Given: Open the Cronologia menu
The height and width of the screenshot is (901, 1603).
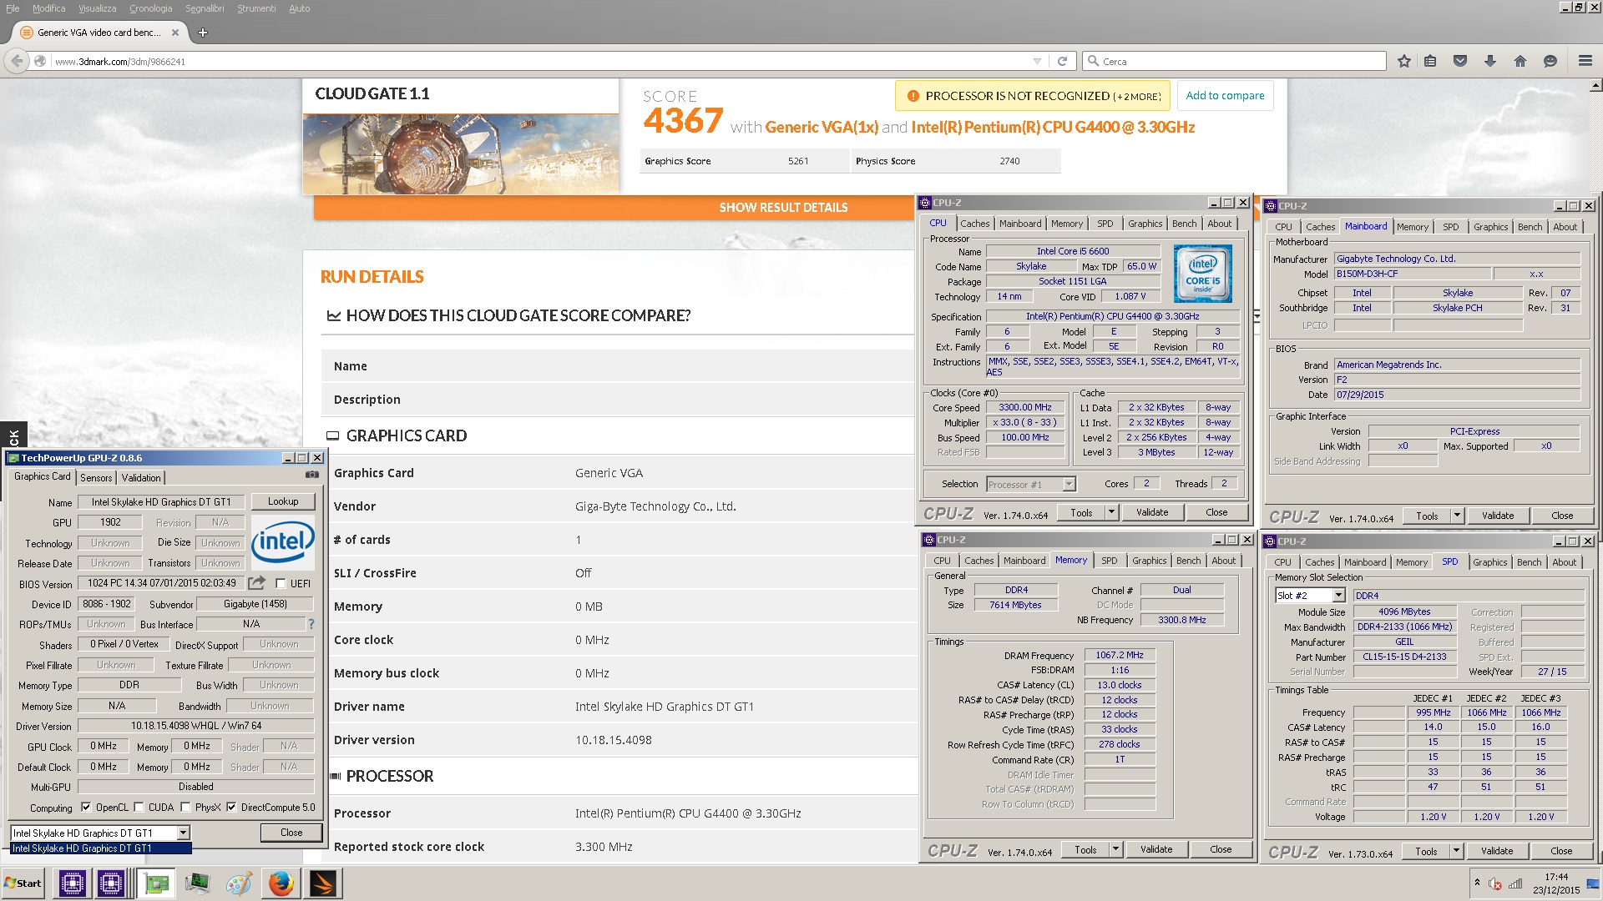Looking at the screenshot, I should click(150, 8).
